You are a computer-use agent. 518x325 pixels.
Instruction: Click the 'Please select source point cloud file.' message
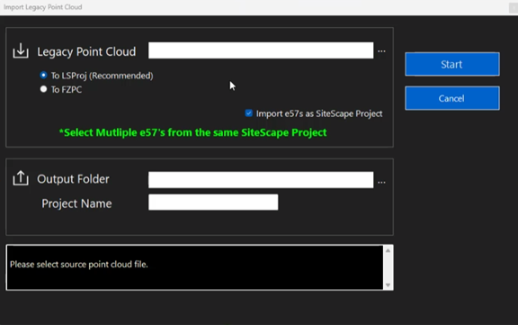78,264
